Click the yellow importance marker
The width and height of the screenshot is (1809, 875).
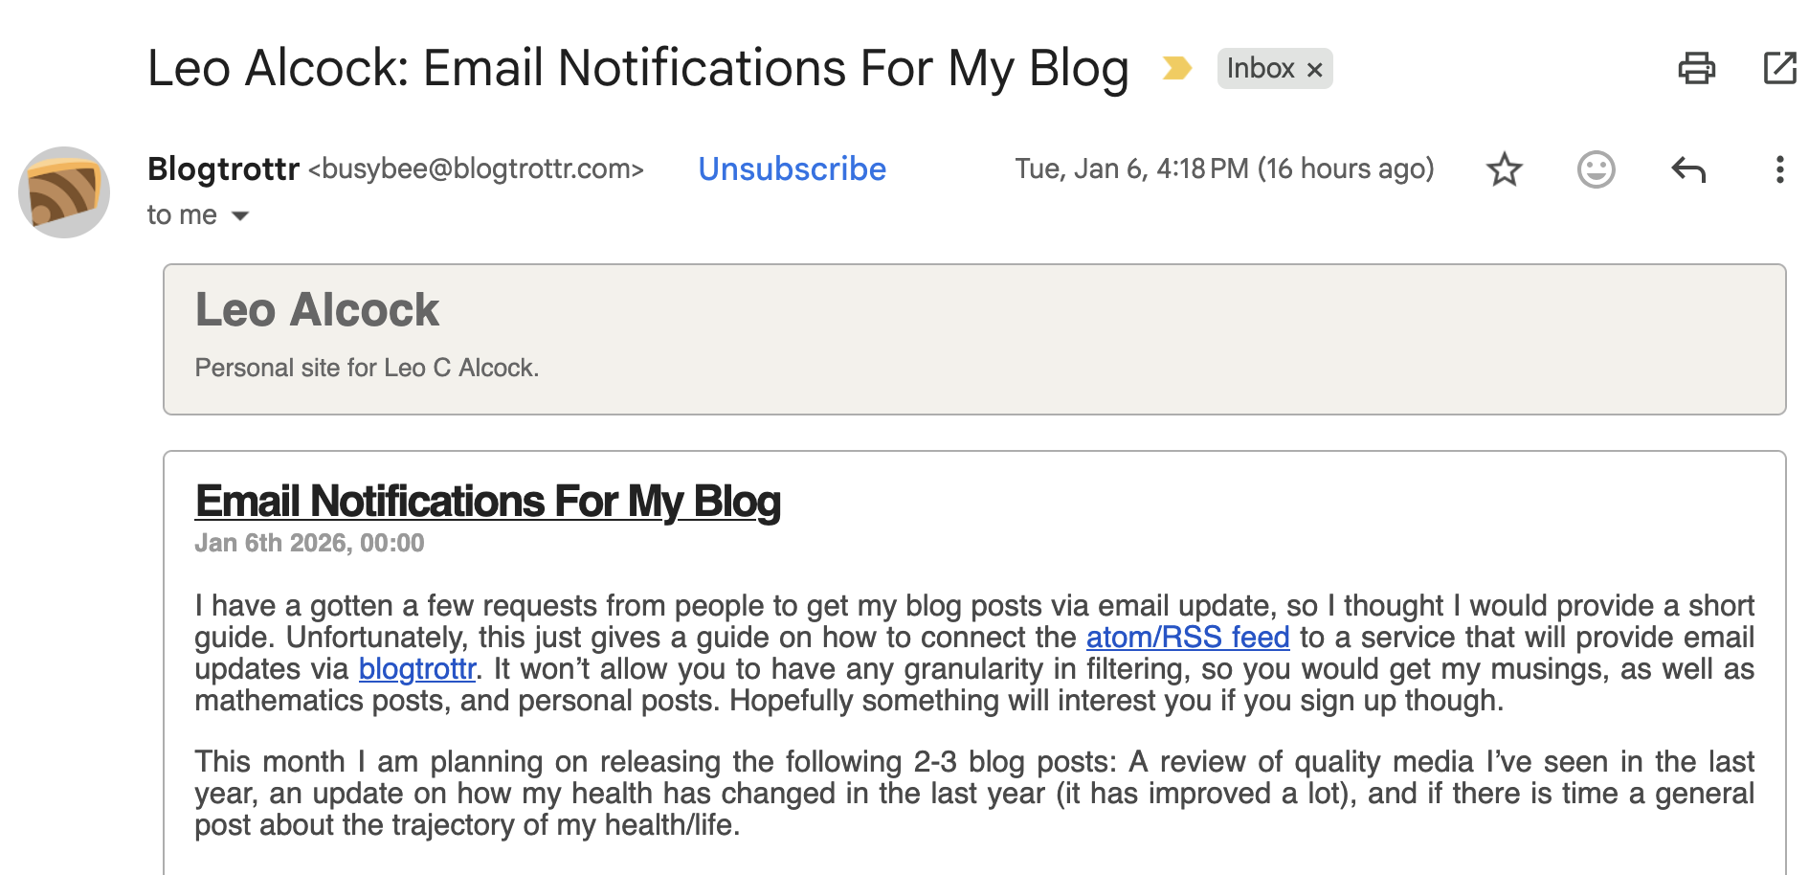1176,69
